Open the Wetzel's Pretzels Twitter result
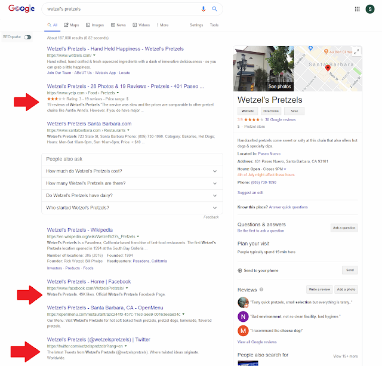This screenshot has height=366, width=382. pyautogui.click(x=98, y=340)
